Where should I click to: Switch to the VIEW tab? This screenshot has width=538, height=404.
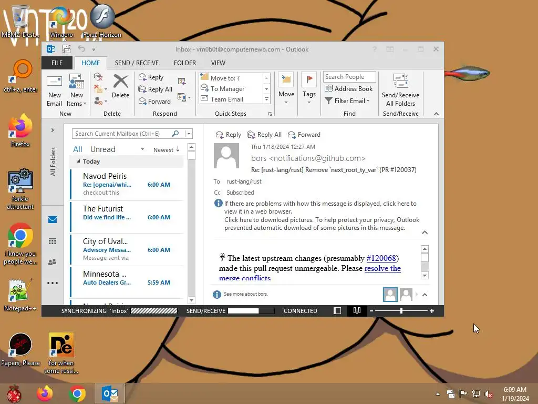[x=218, y=63]
